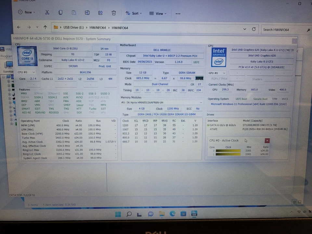Open the See more ellipsis menu
Viewport: 312px width, 234px height.
tap(178, 14)
